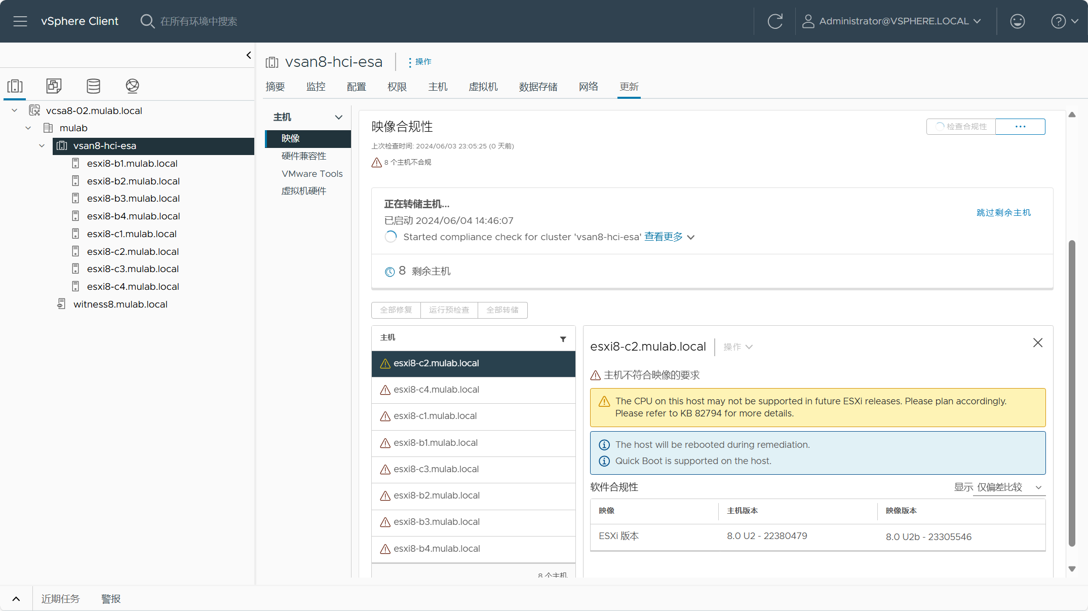
Task: Open the 操作 dropdown for esxi8-c2.mulab.local
Action: point(738,347)
